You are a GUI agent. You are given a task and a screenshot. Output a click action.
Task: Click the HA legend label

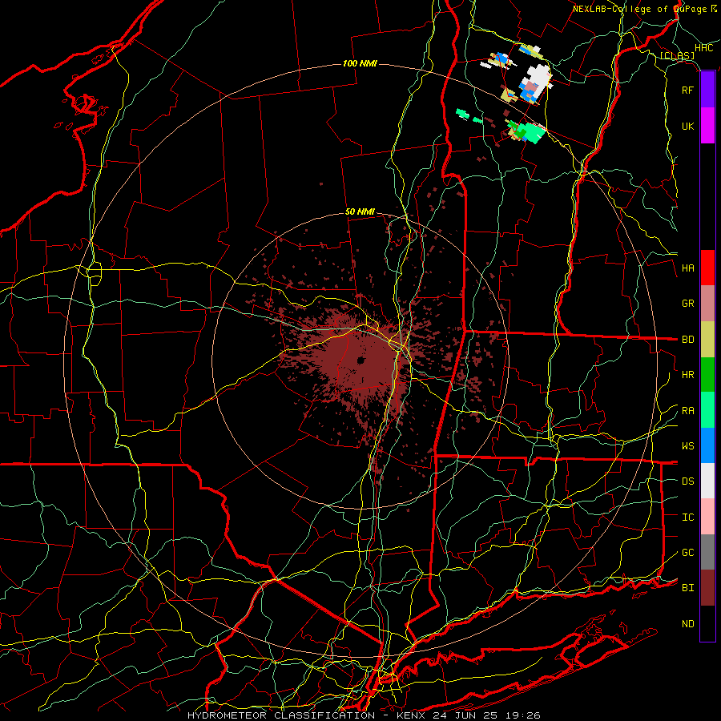click(x=687, y=268)
